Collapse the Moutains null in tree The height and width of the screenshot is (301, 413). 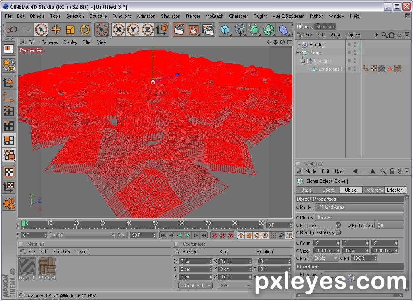click(303, 61)
